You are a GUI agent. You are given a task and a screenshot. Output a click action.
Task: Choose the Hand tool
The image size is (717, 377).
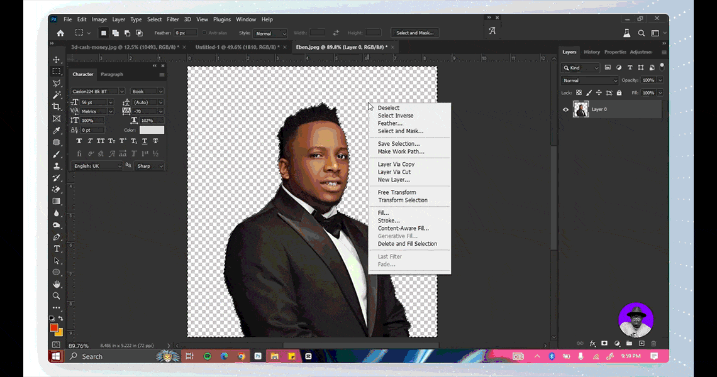[x=57, y=284]
